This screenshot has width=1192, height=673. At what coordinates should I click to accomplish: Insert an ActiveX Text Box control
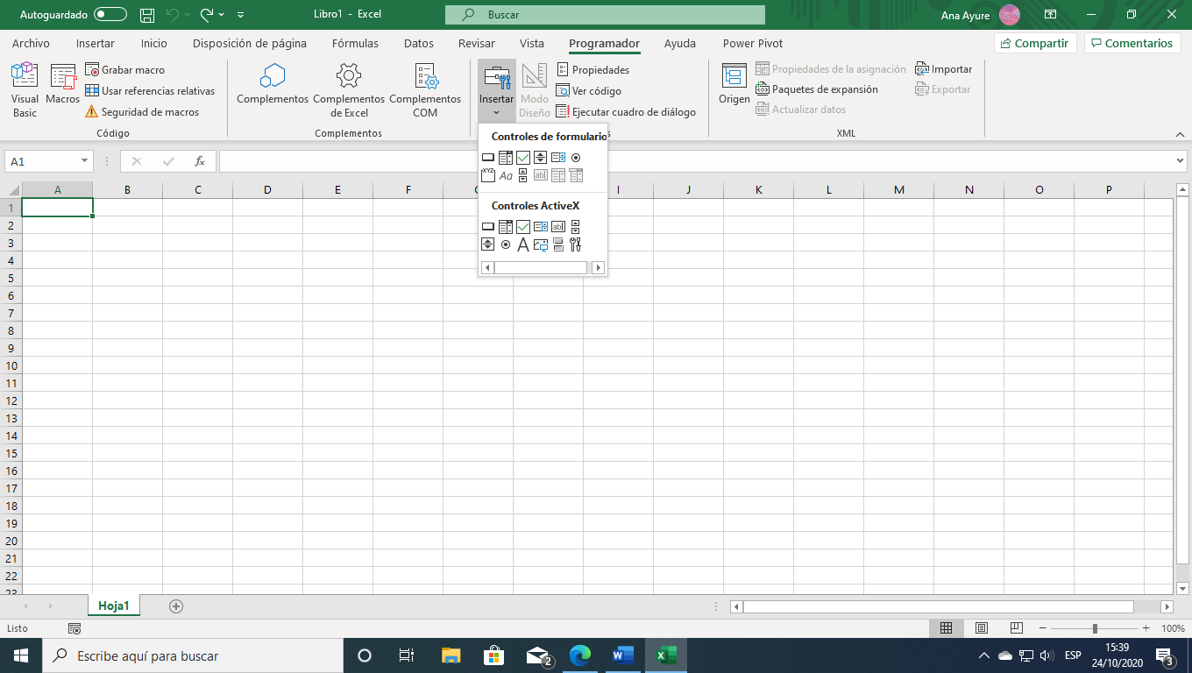coord(558,226)
